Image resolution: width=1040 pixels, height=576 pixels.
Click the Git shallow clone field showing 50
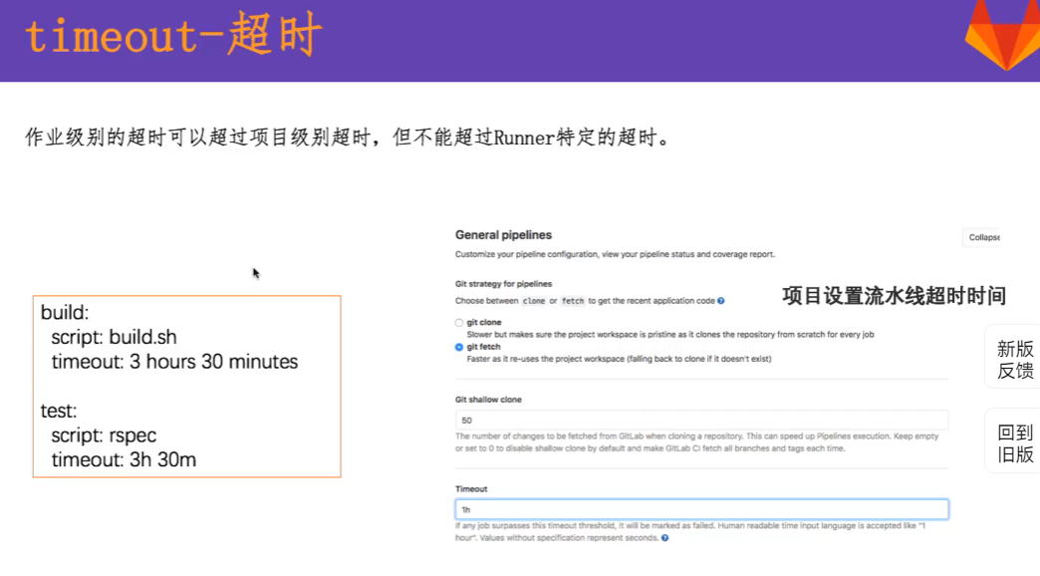pos(701,421)
